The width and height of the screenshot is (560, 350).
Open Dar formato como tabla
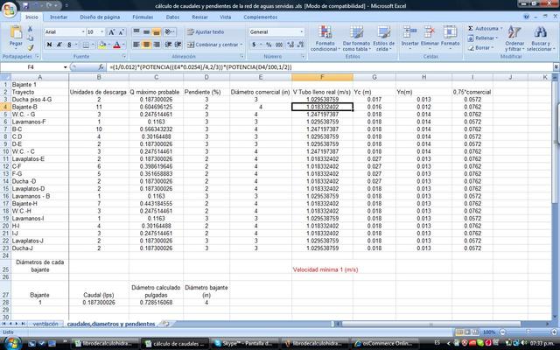pyautogui.click(x=356, y=38)
